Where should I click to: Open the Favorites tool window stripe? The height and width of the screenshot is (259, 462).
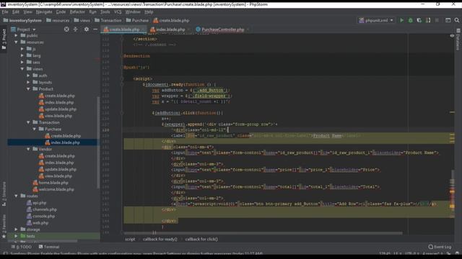4,226
